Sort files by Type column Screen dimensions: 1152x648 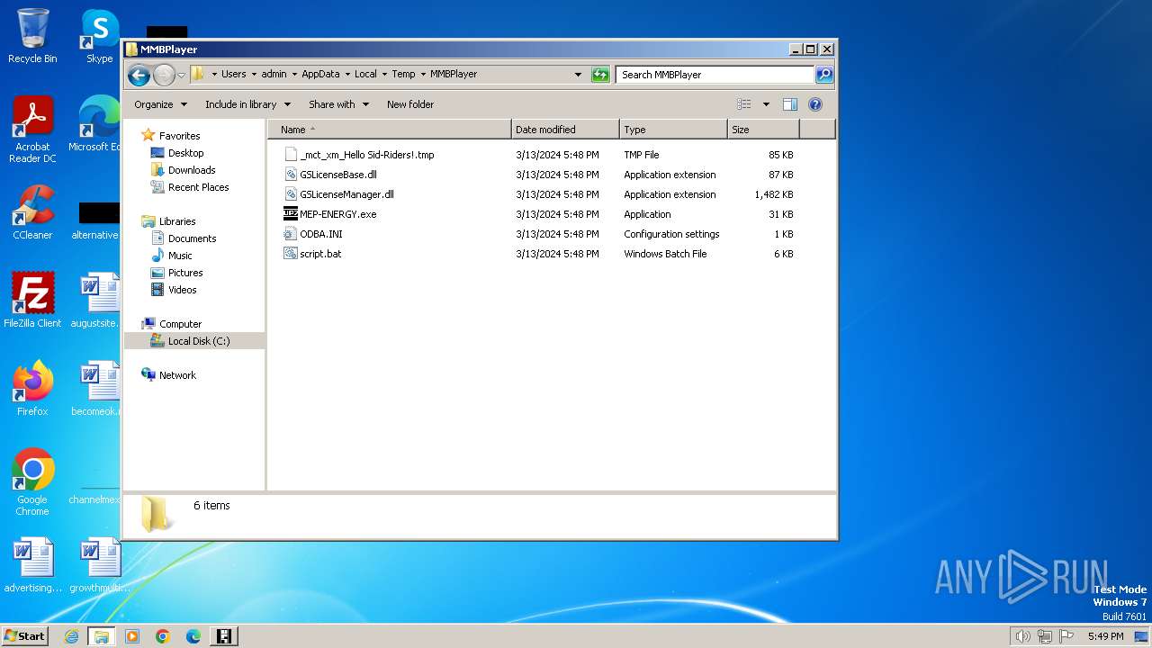(673, 130)
